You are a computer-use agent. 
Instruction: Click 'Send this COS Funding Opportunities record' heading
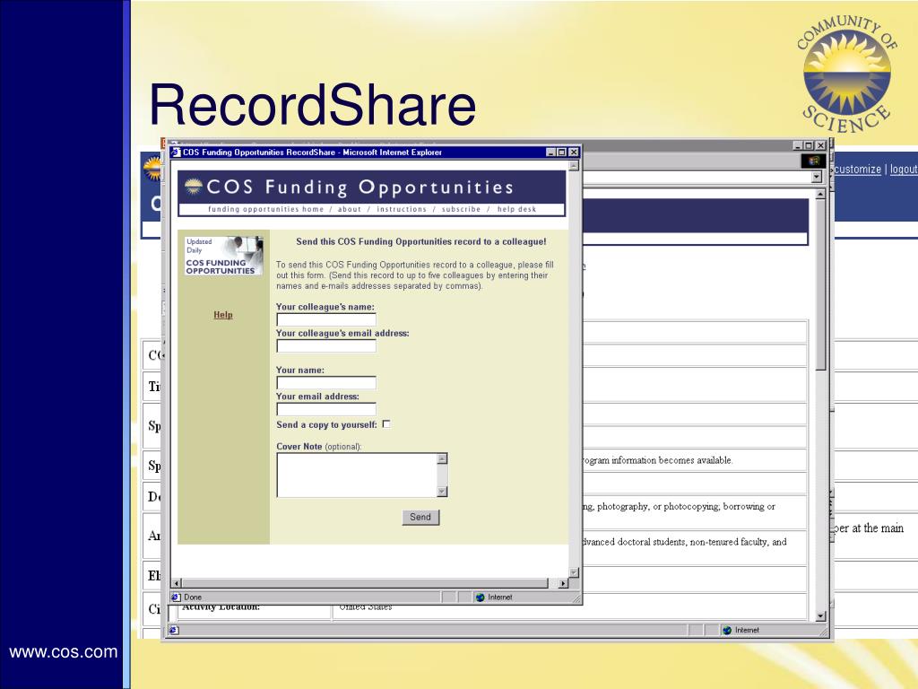coord(421,241)
